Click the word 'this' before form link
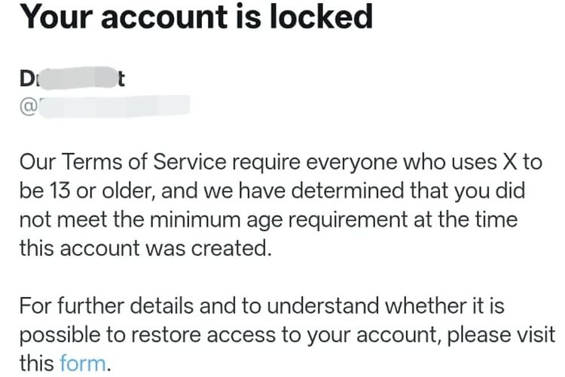Image resolution: width=565 pixels, height=377 pixels. 36,363
